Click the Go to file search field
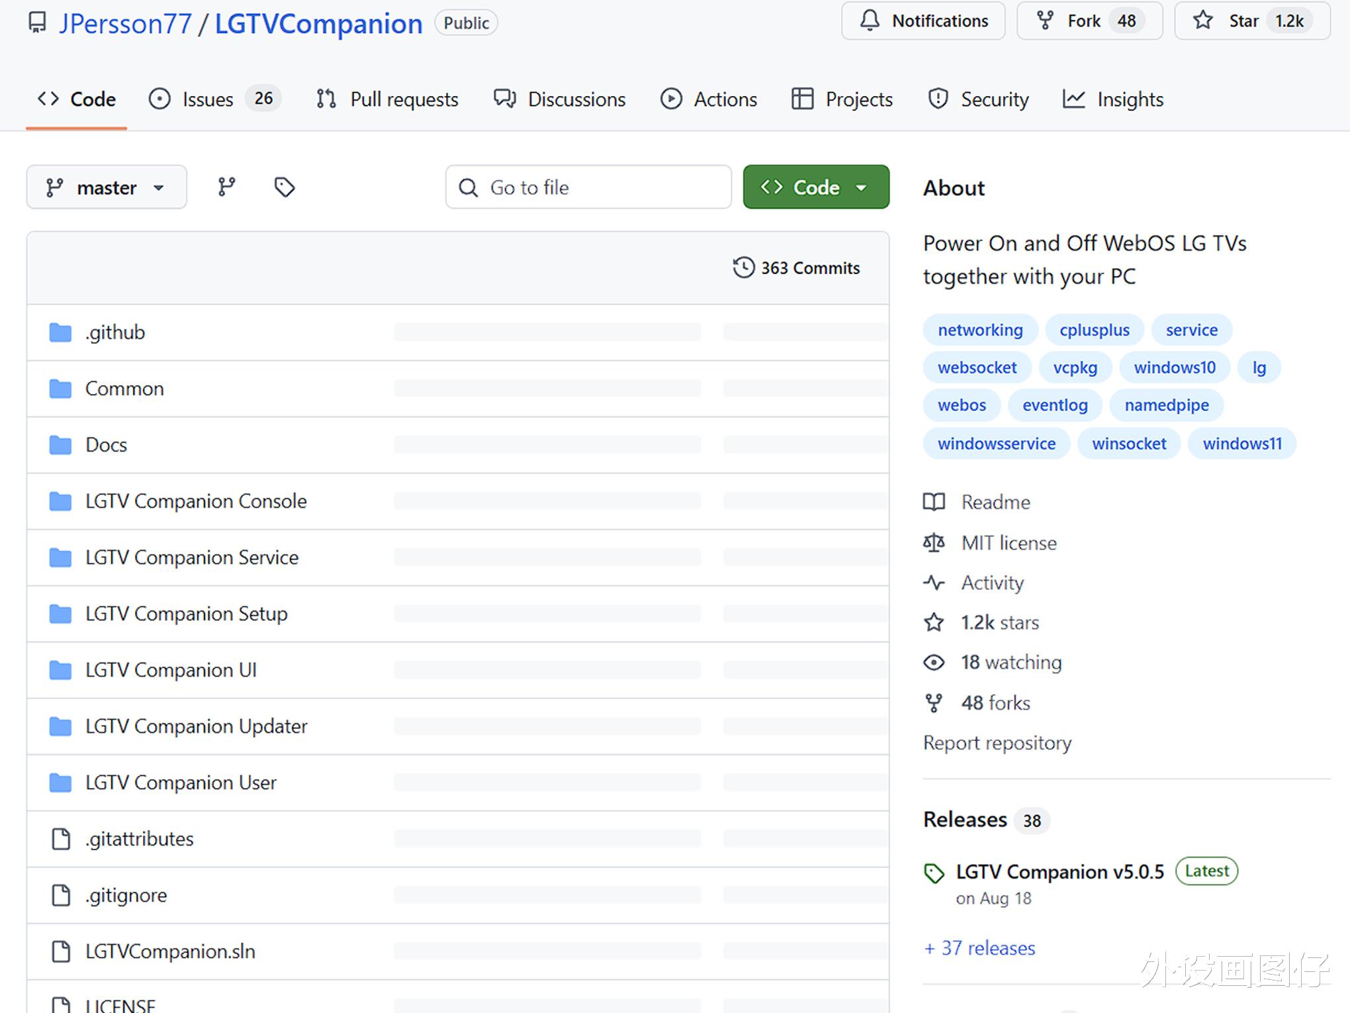The image size is (1350, 1013). tap(588, 187)
